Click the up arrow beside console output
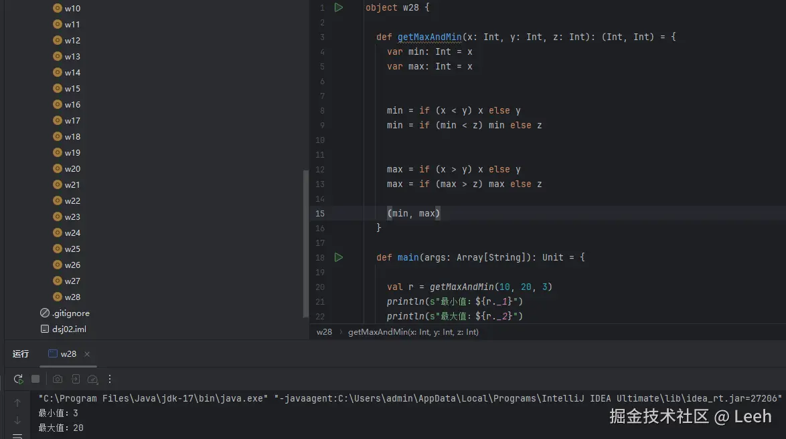 [17, 403]
